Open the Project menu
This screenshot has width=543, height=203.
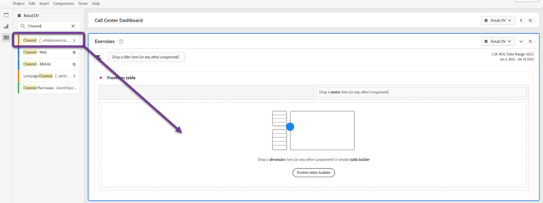pos(19,3)
